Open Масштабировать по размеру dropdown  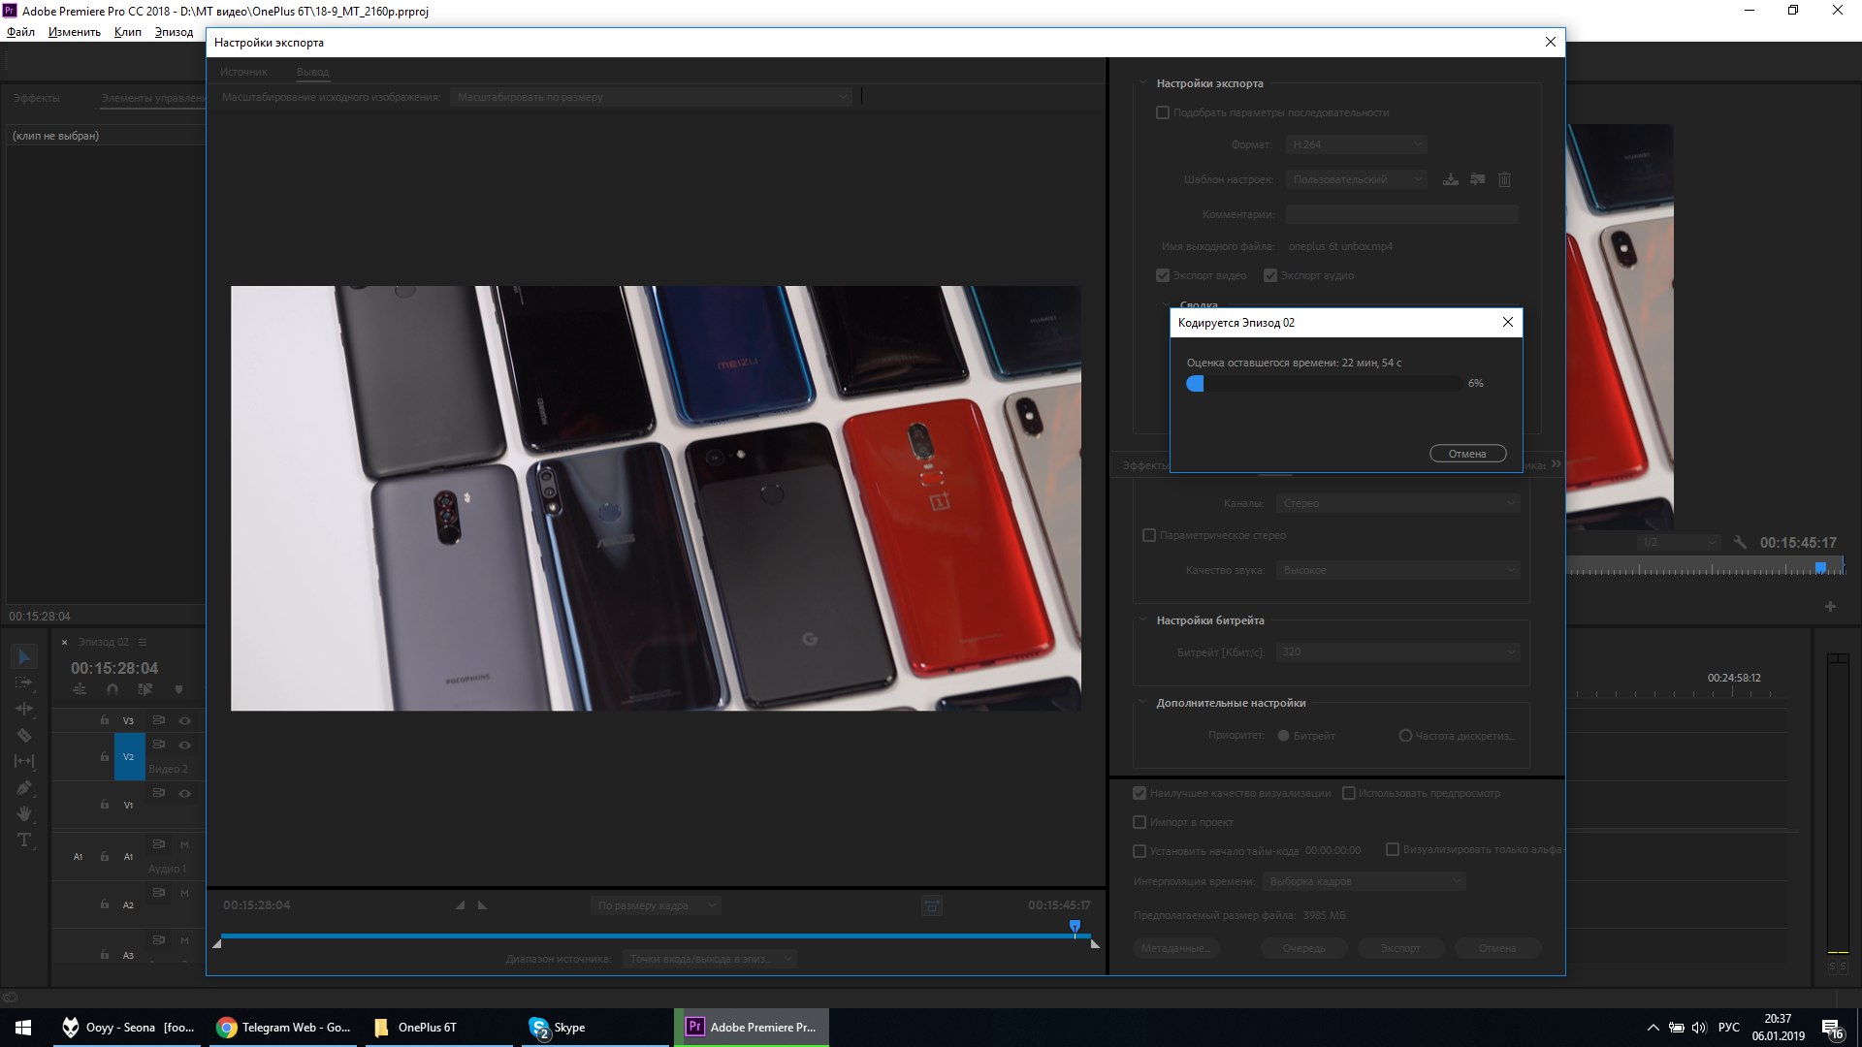pos(650,97)
